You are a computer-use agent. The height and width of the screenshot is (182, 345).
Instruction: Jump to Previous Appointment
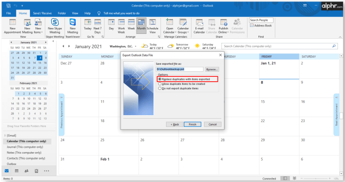point(61,115)
